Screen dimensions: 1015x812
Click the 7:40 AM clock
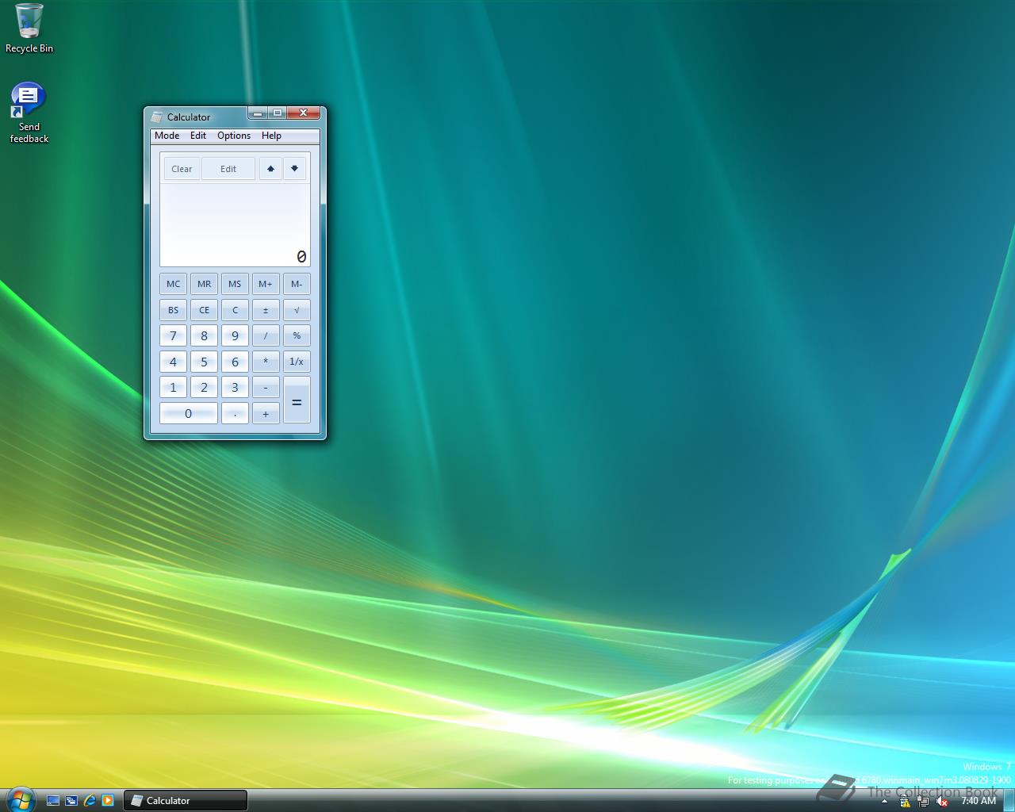pos(979,801)
